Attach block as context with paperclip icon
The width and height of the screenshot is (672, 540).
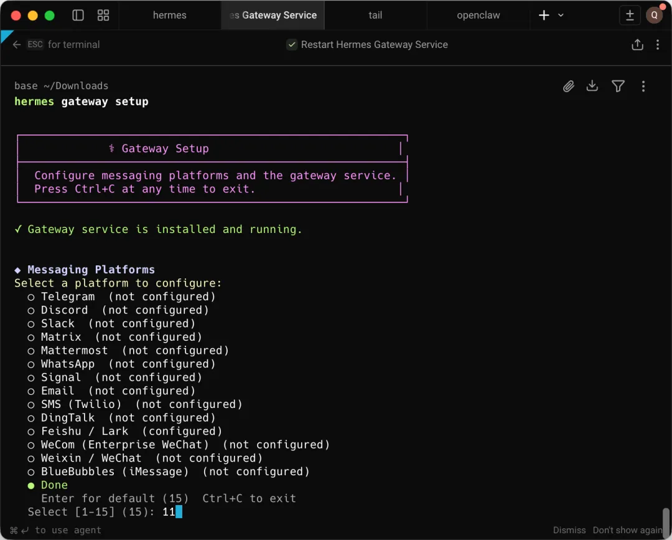pyautogui.click(x=568, y=86)
